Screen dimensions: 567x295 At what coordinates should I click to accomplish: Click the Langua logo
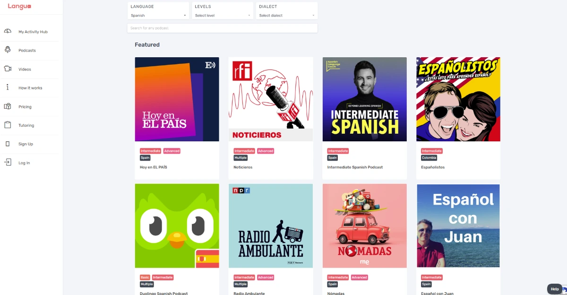19,6
